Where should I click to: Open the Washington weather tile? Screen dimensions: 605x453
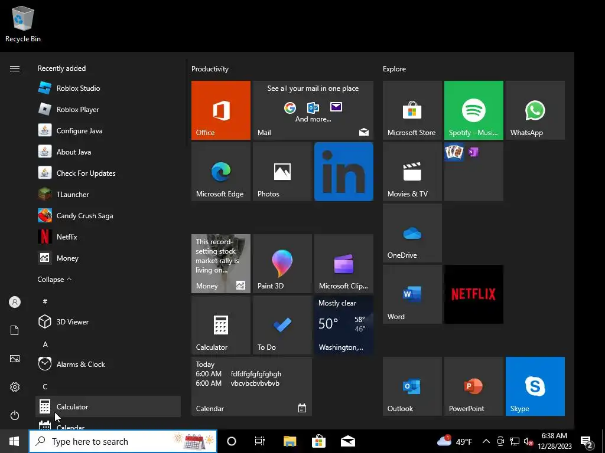(x=344, y=325)
